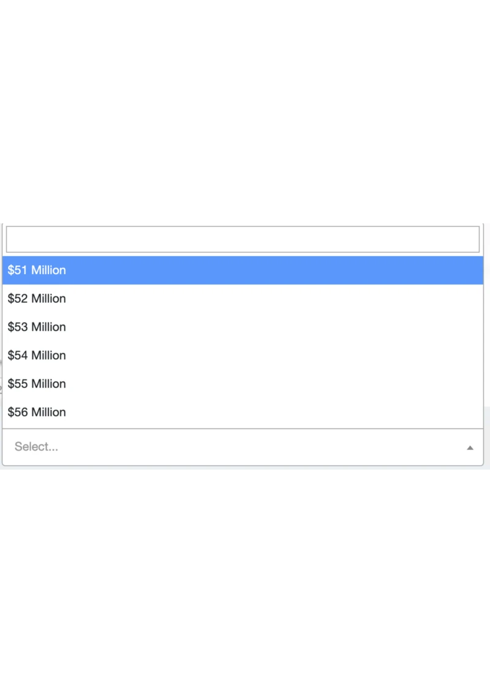490x693 pixels.
Task: Set value to $55 Million
Action: click(x=37, y=384)
